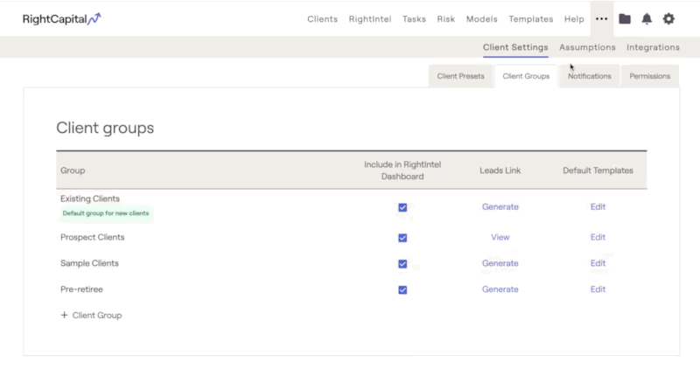This screenshot has height=376, width=700.
Task: Switch to the Assumptions tab
Action: [587, 47]
